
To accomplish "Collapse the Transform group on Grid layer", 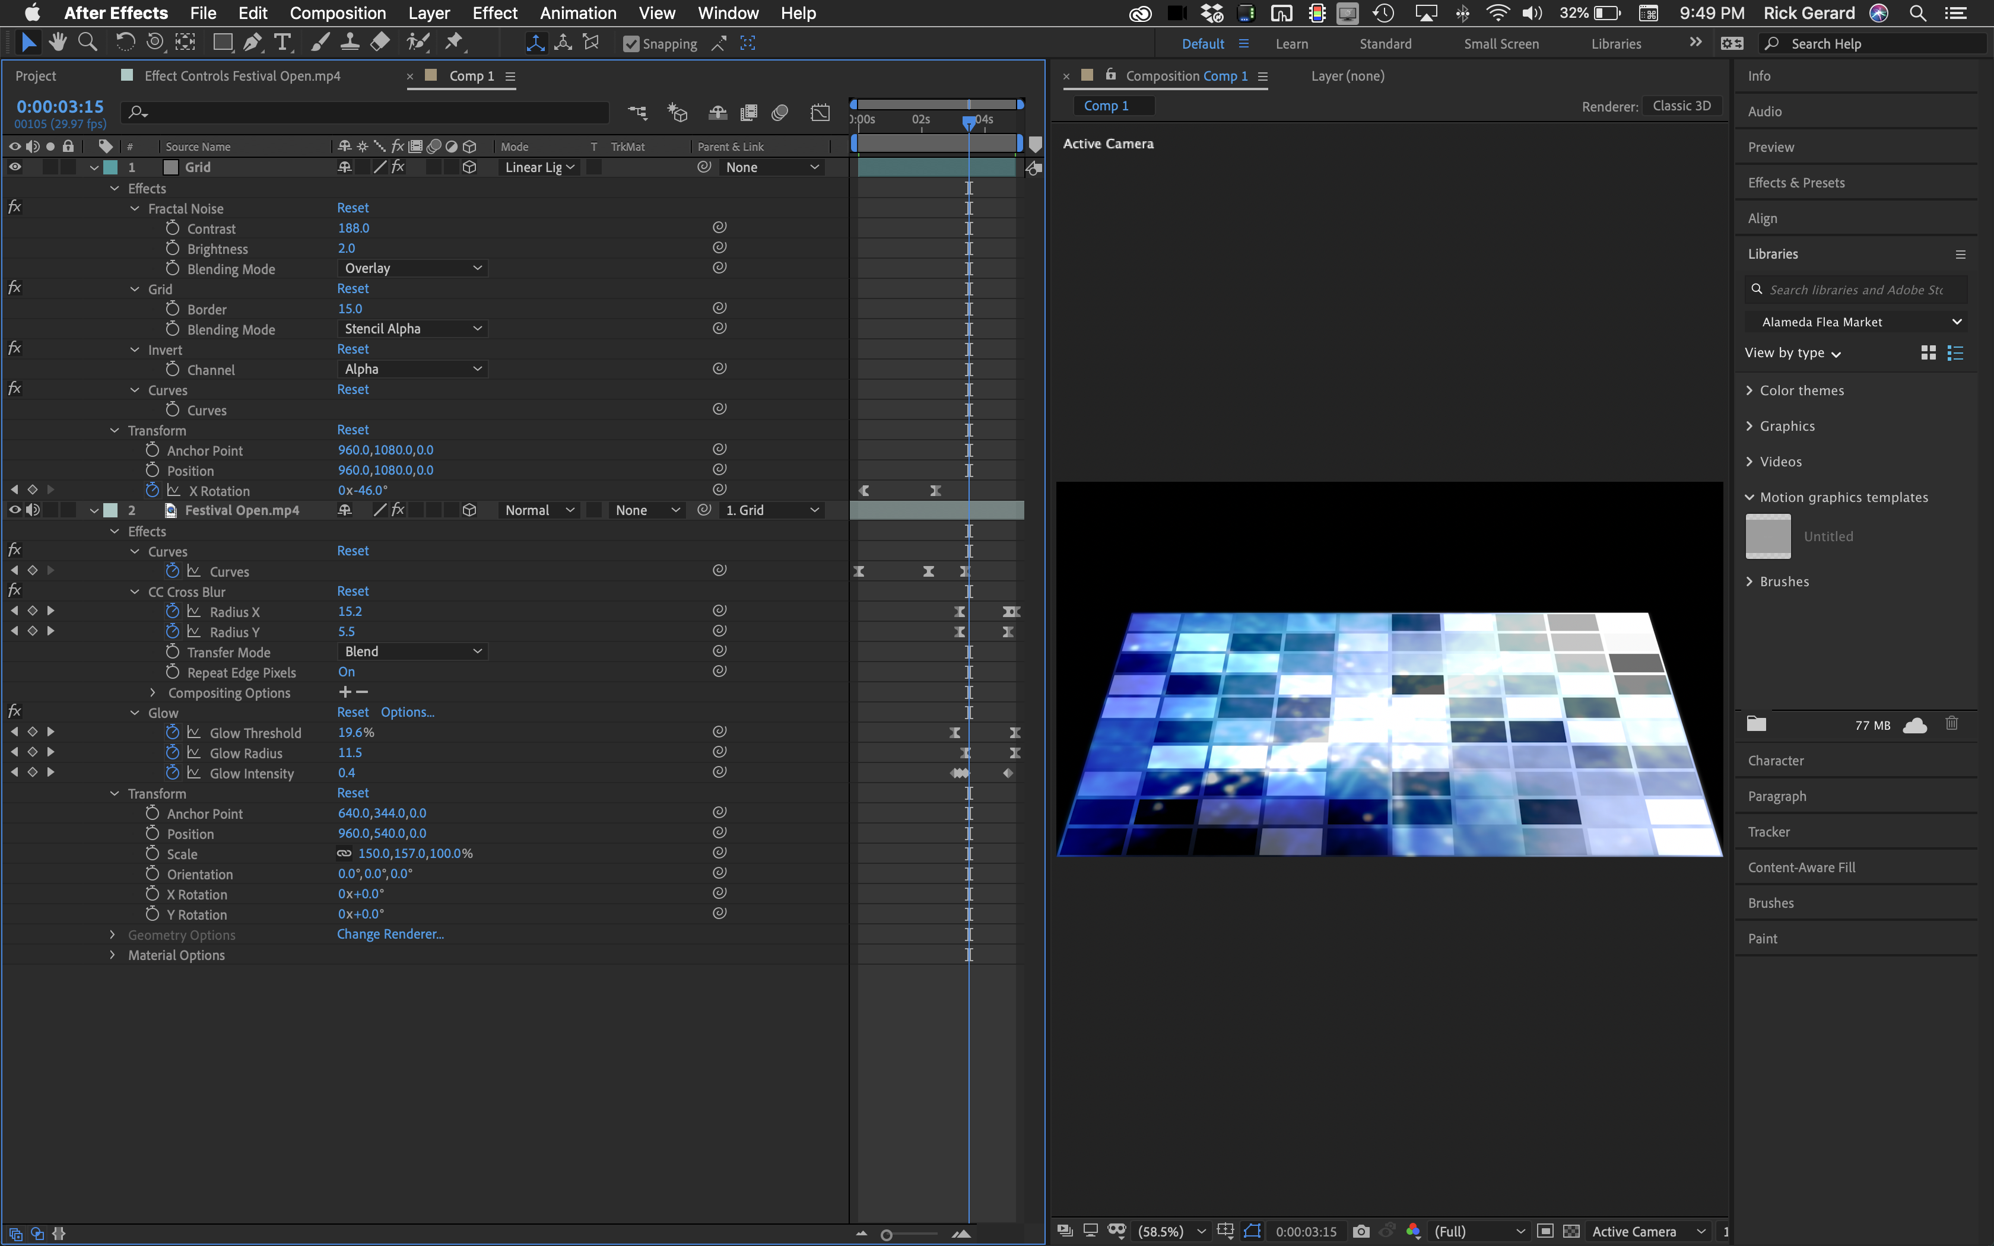I will tap(114, 430).
